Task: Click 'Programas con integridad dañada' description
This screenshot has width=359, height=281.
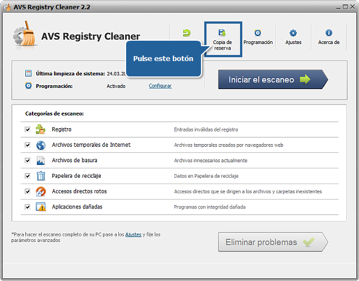Action: pyautogui.click(x=210, y=207)
